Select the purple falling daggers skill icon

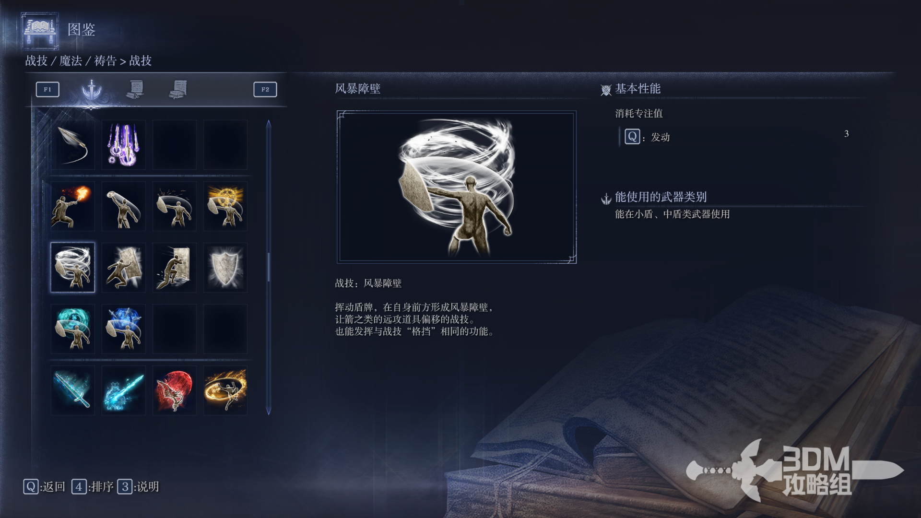[123, 144]
